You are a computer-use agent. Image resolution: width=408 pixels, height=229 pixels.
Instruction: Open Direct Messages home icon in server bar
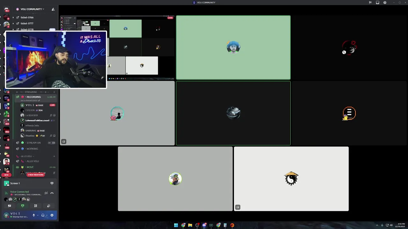click(6, 10)
